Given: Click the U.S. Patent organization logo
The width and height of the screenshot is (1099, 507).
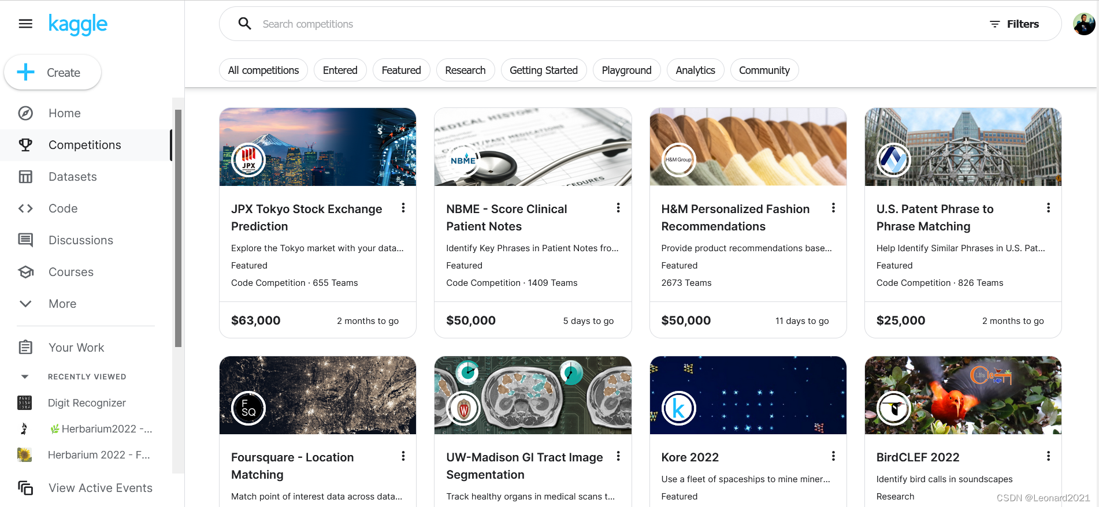Looking at the screenshot, I should coord(893,160).
